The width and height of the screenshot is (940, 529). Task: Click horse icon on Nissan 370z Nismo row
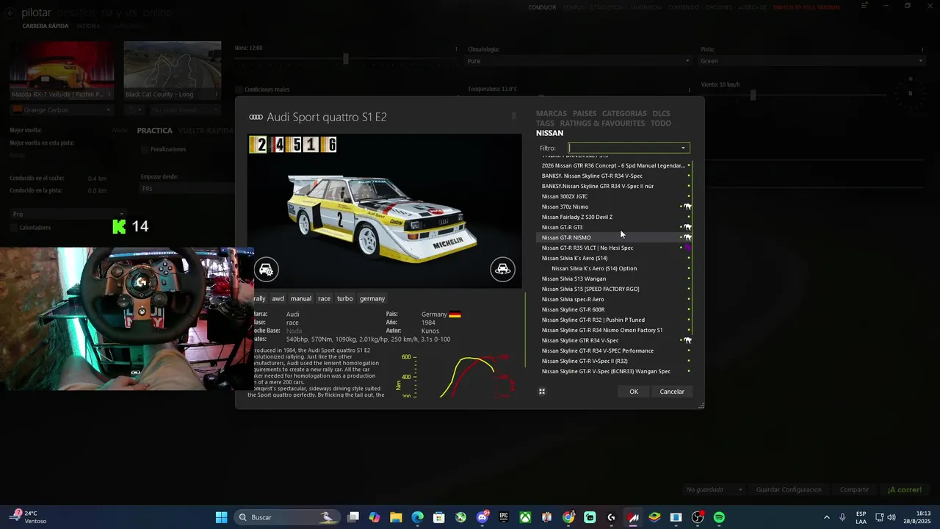point(688,206)
